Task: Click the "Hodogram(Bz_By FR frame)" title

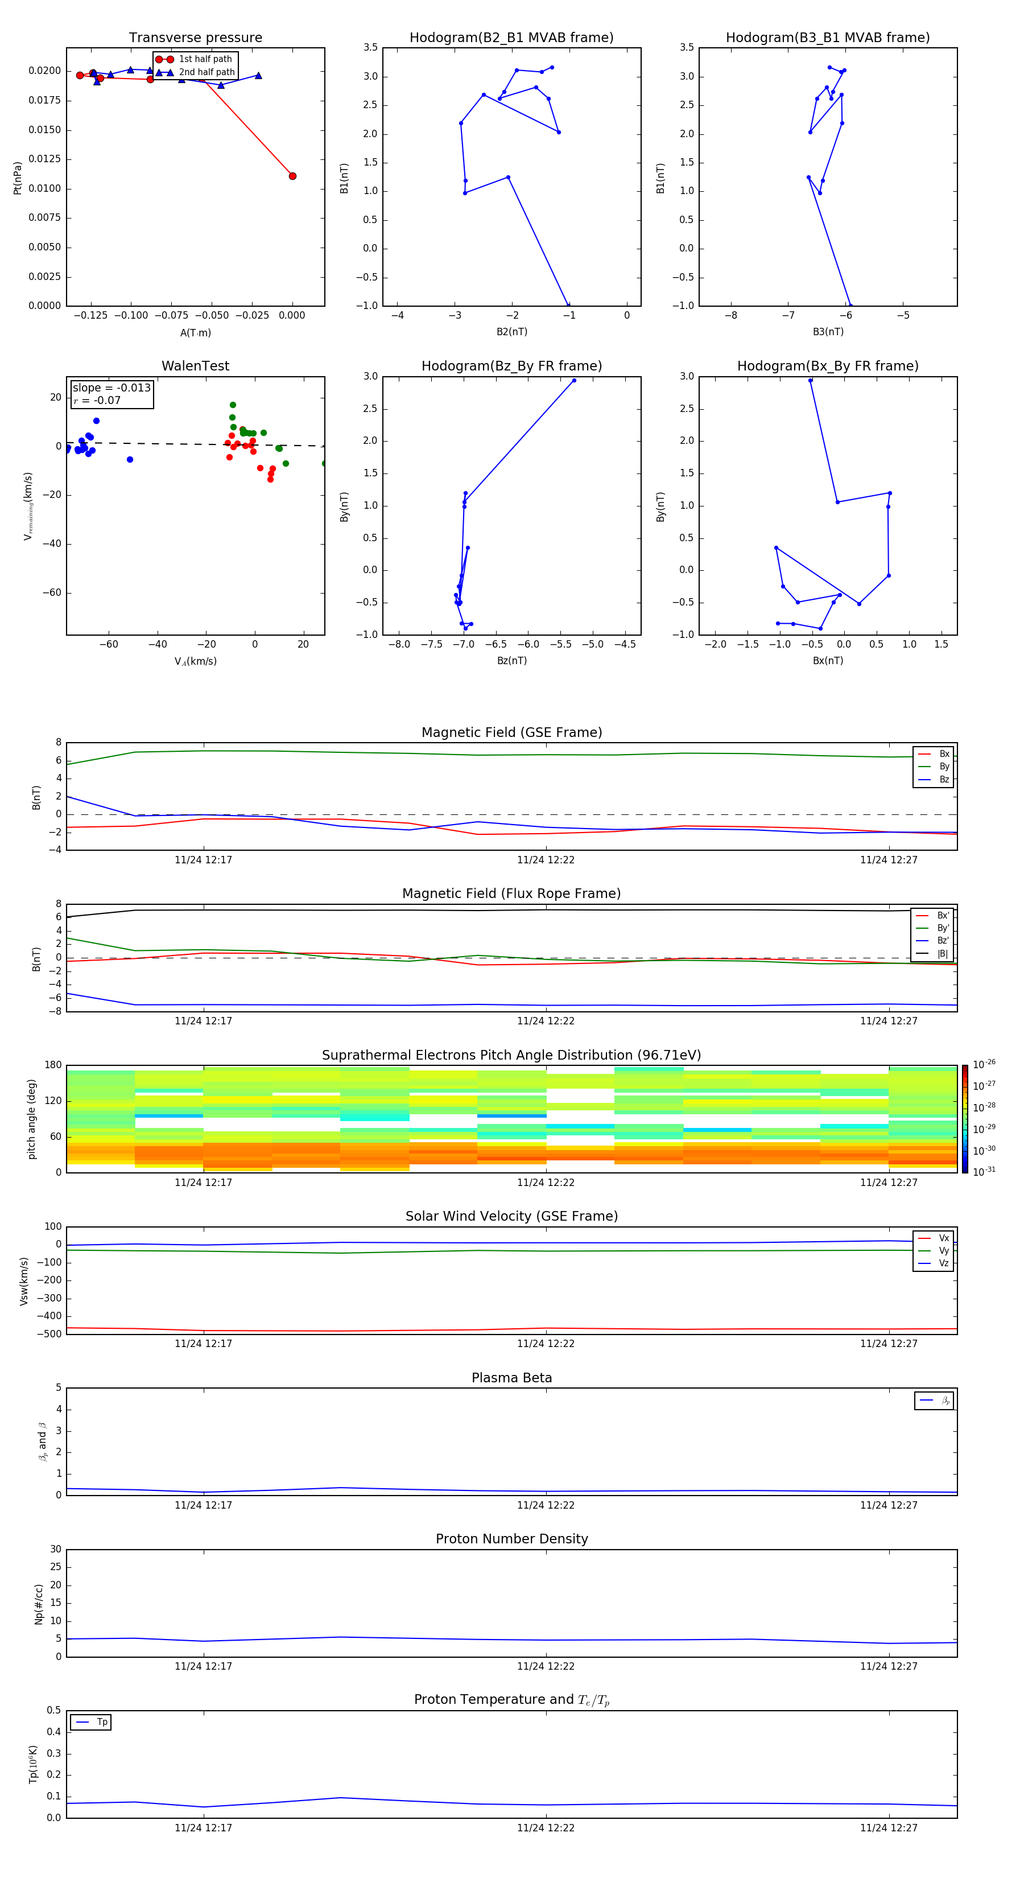Action: pyautogui.click(x=511, y=366)
